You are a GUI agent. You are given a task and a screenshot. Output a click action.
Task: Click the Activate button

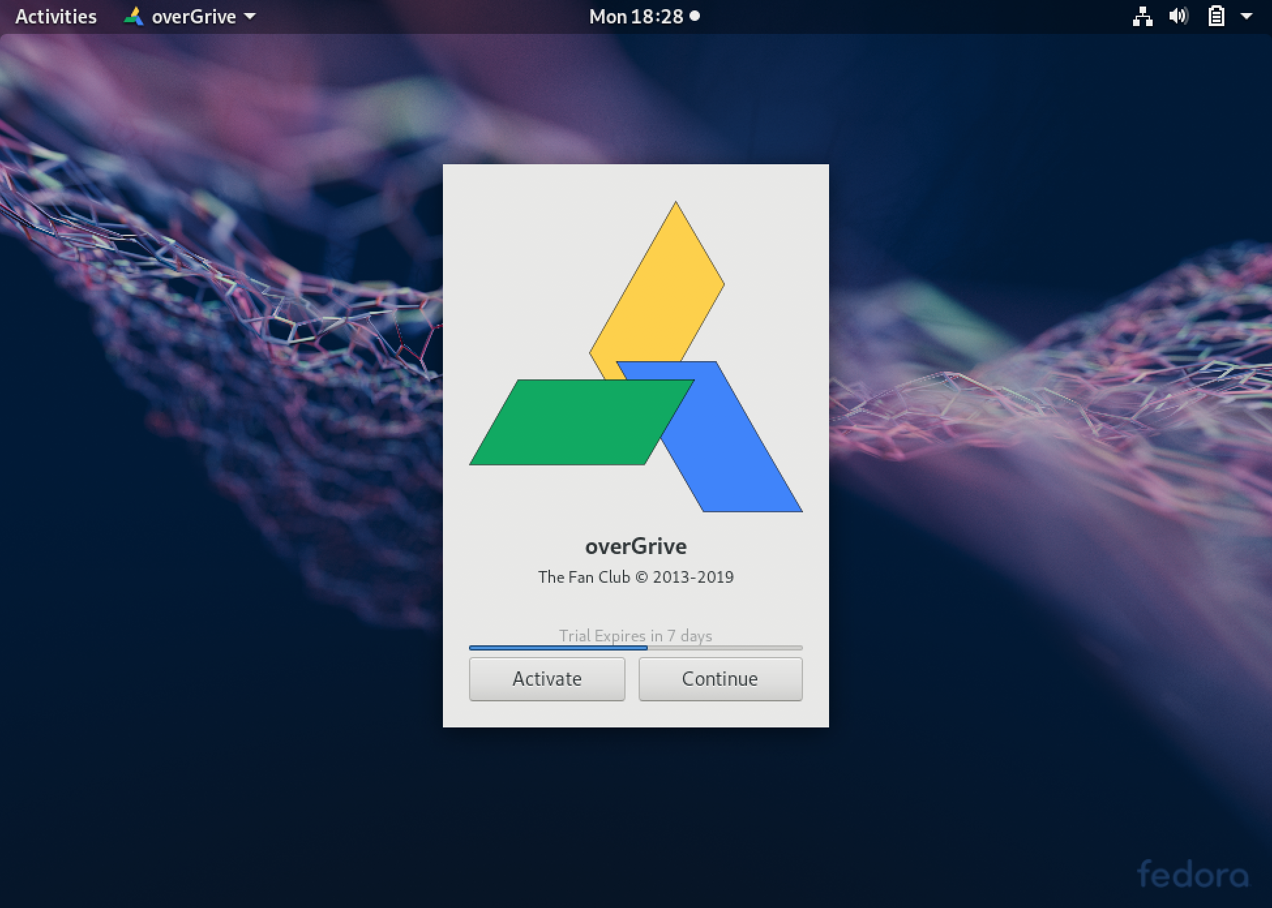click(x=547, y=679)
